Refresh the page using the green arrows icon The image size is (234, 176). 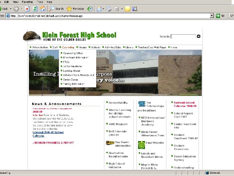click(35, 9)
